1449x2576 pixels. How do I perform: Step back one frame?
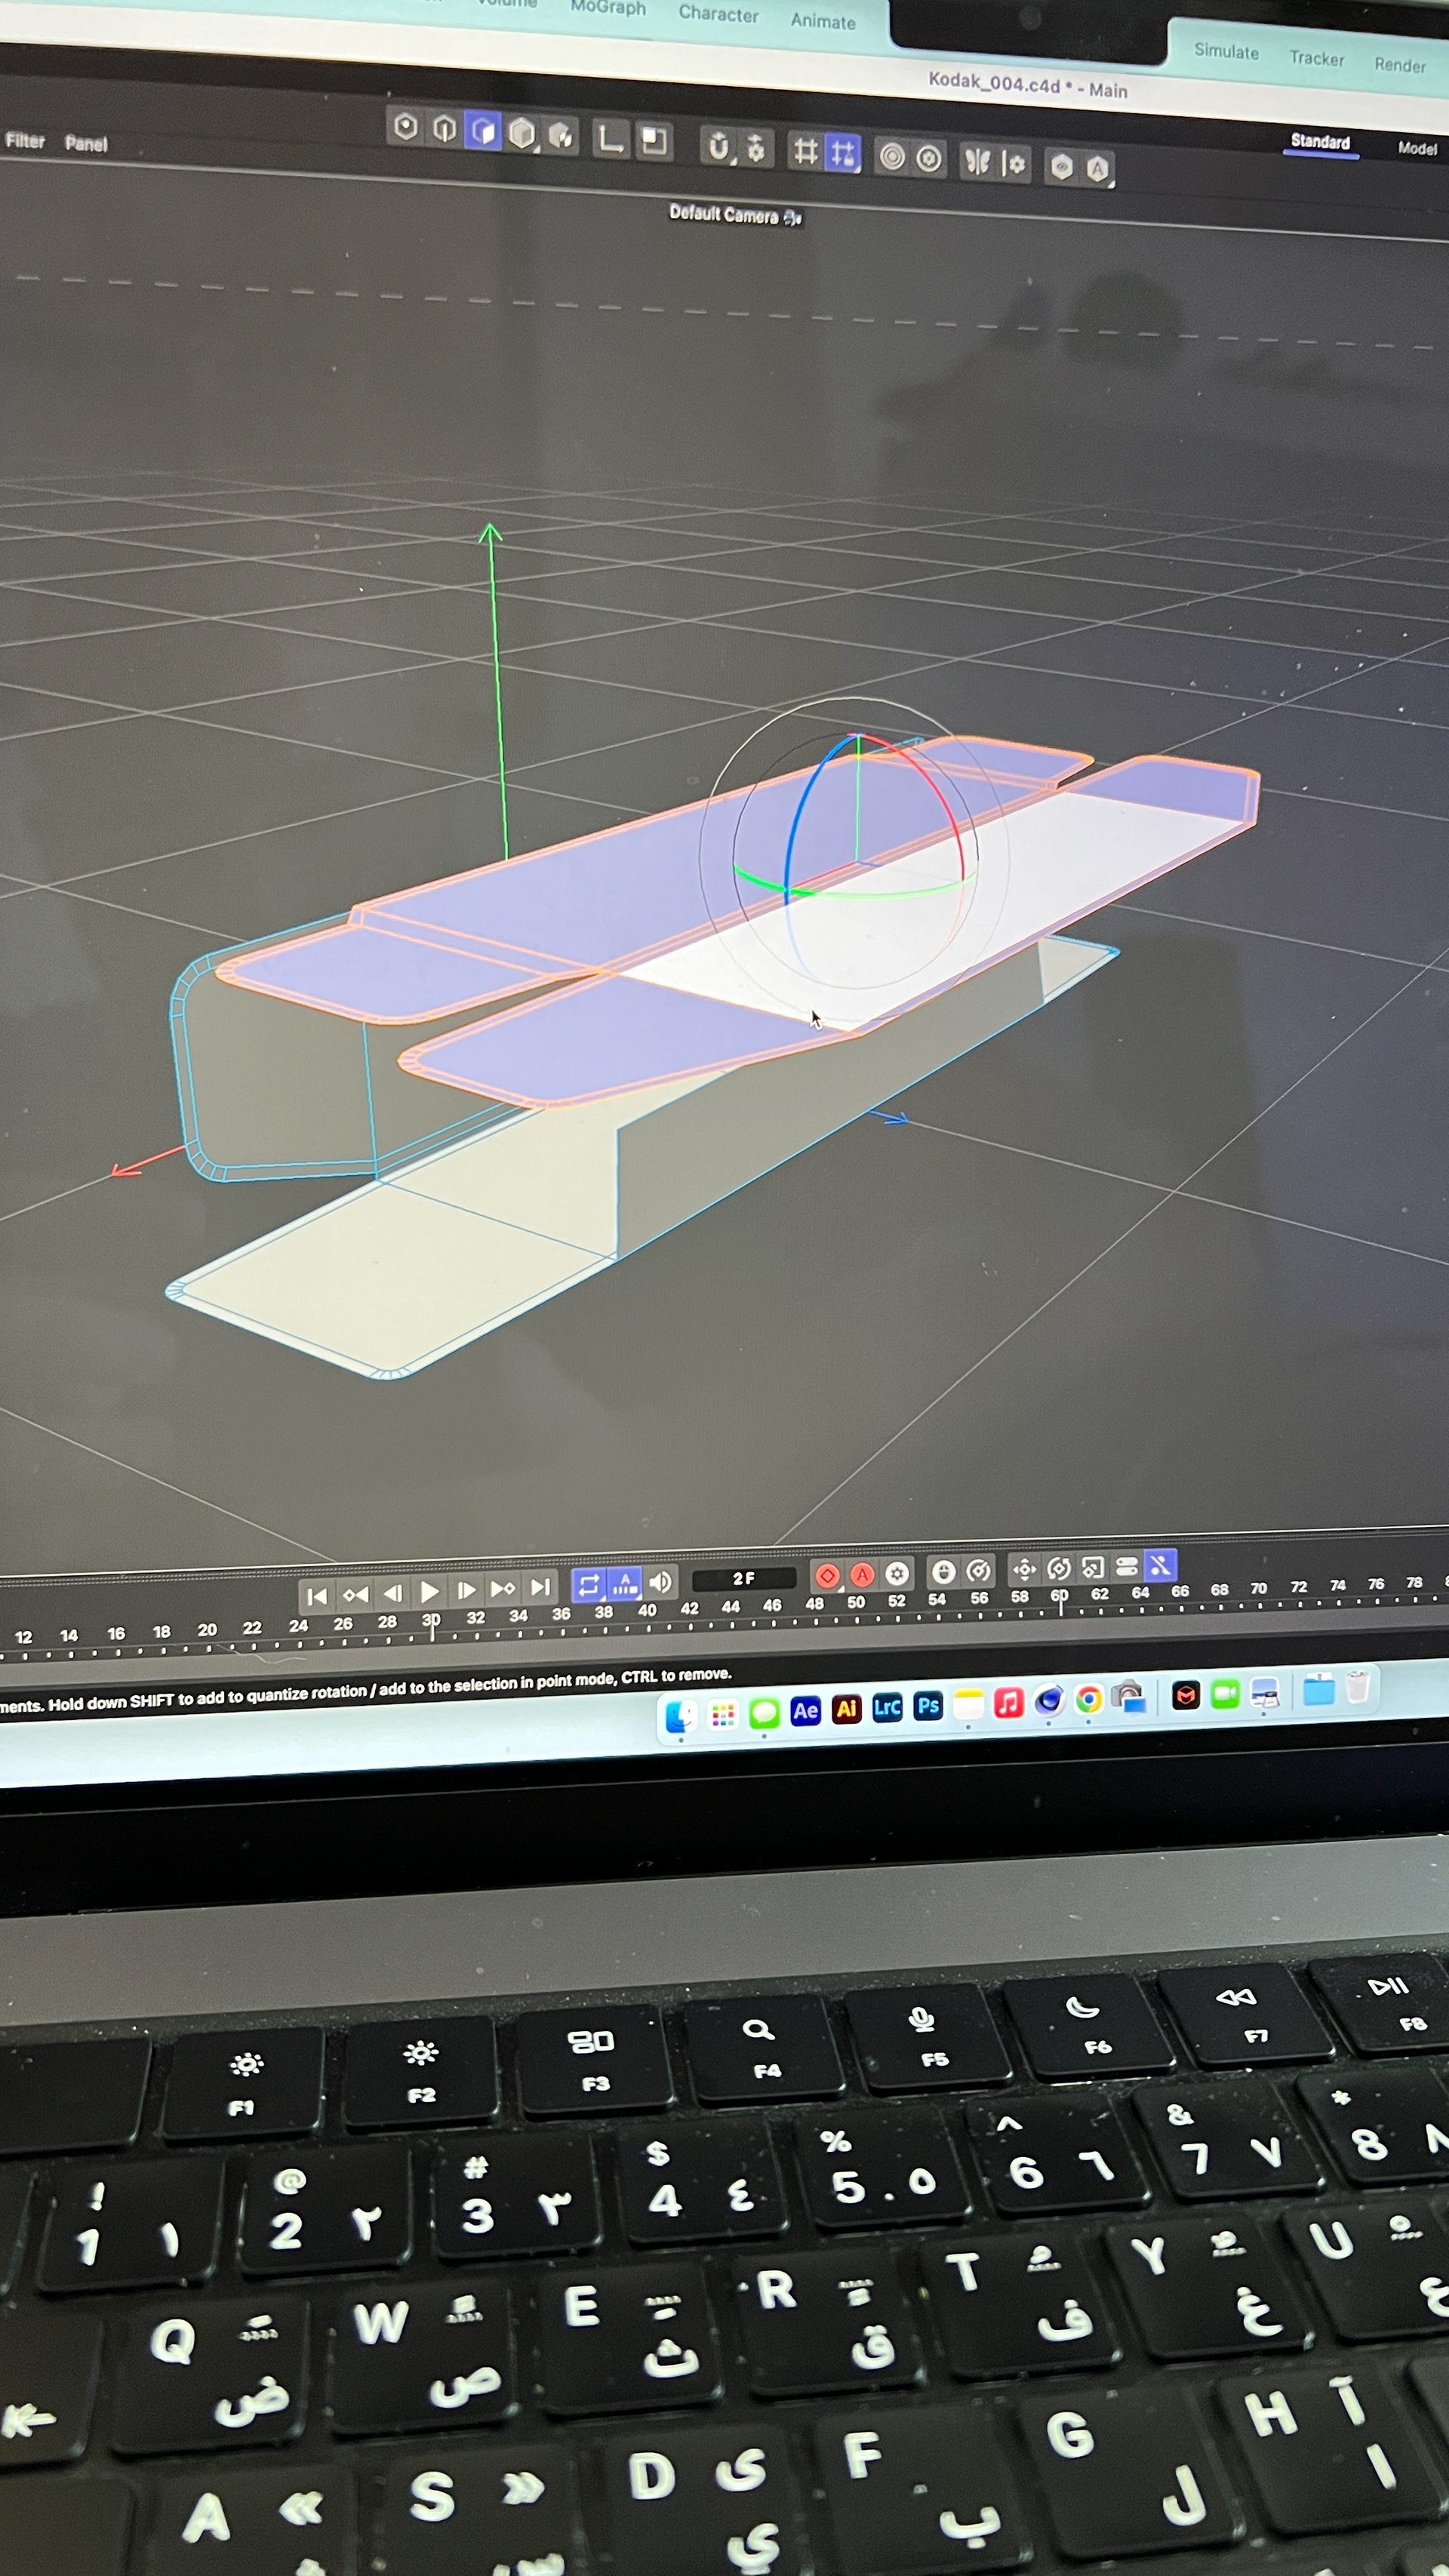[x=393, y=1593]
